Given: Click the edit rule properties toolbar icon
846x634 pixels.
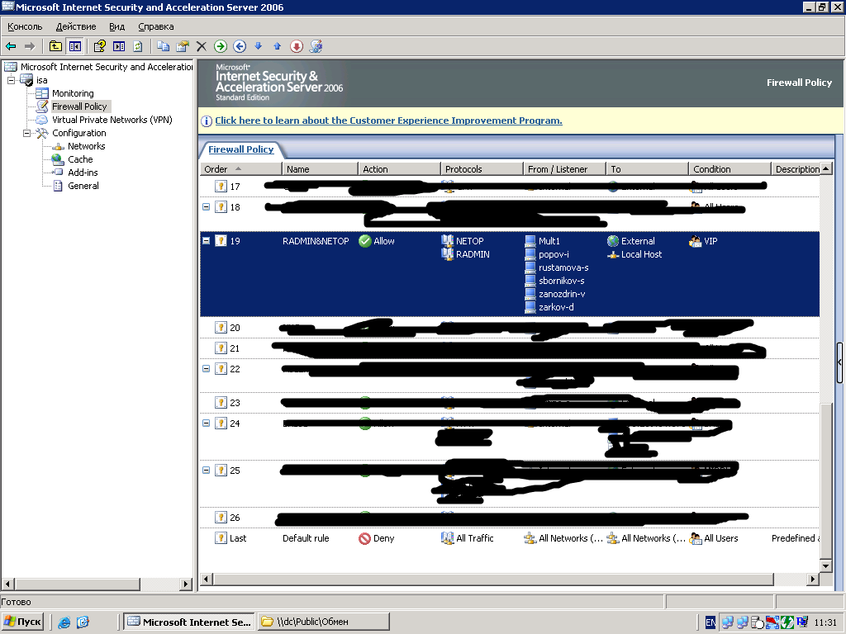Looking at the screenshot, I should coord(183,46).
